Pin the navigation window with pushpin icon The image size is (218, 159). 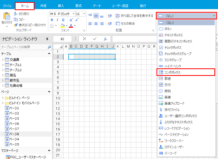pos(47,39)
